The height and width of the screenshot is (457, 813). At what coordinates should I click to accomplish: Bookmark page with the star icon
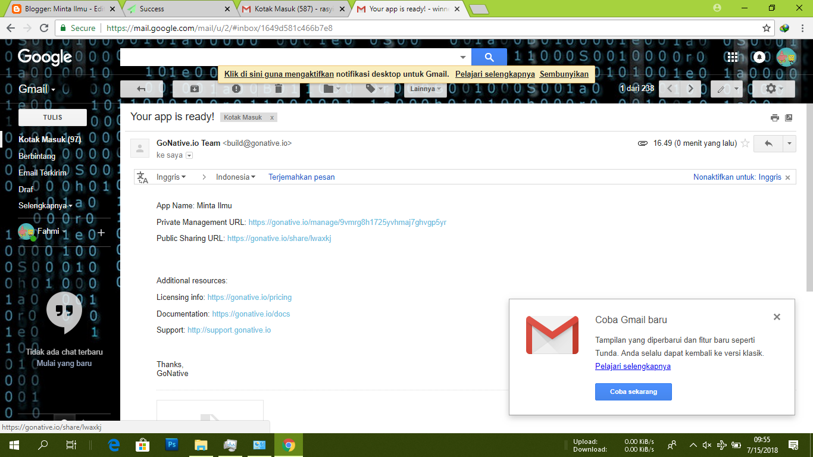point(767,28)
